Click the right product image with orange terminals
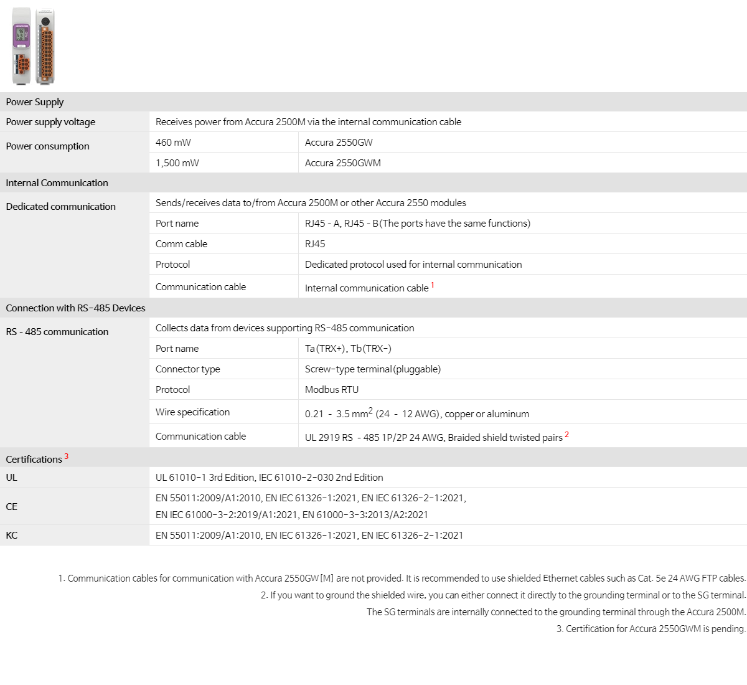This screenshot has height=685, width=747. (46, 47)
